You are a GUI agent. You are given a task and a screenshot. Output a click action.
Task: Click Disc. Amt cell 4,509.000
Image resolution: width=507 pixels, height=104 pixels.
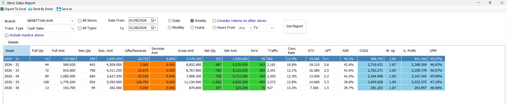110,65
